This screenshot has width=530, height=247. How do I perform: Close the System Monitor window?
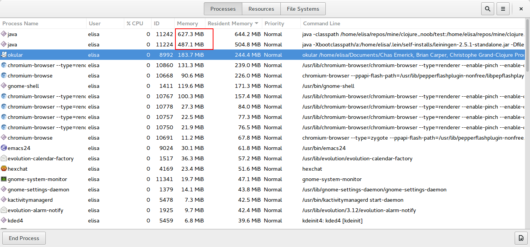coord(521,9)
